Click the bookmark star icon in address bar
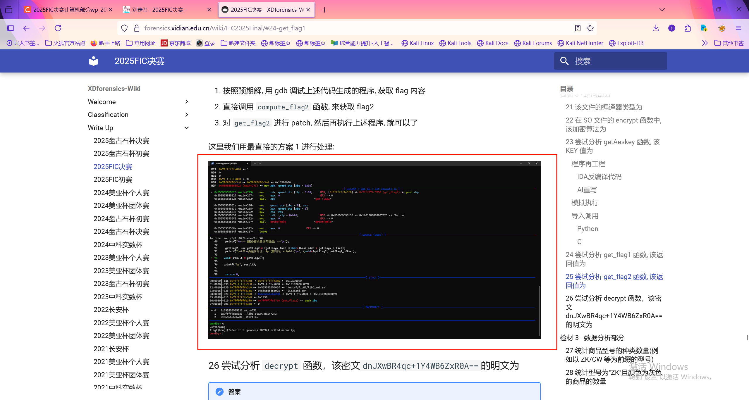This screenshot has height=400, width=749. [x=590, y=28]
